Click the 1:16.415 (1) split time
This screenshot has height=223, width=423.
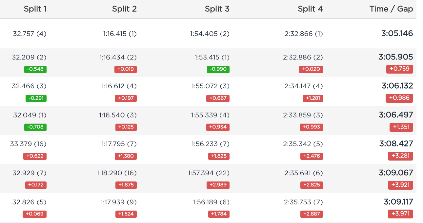pos(120,34)
